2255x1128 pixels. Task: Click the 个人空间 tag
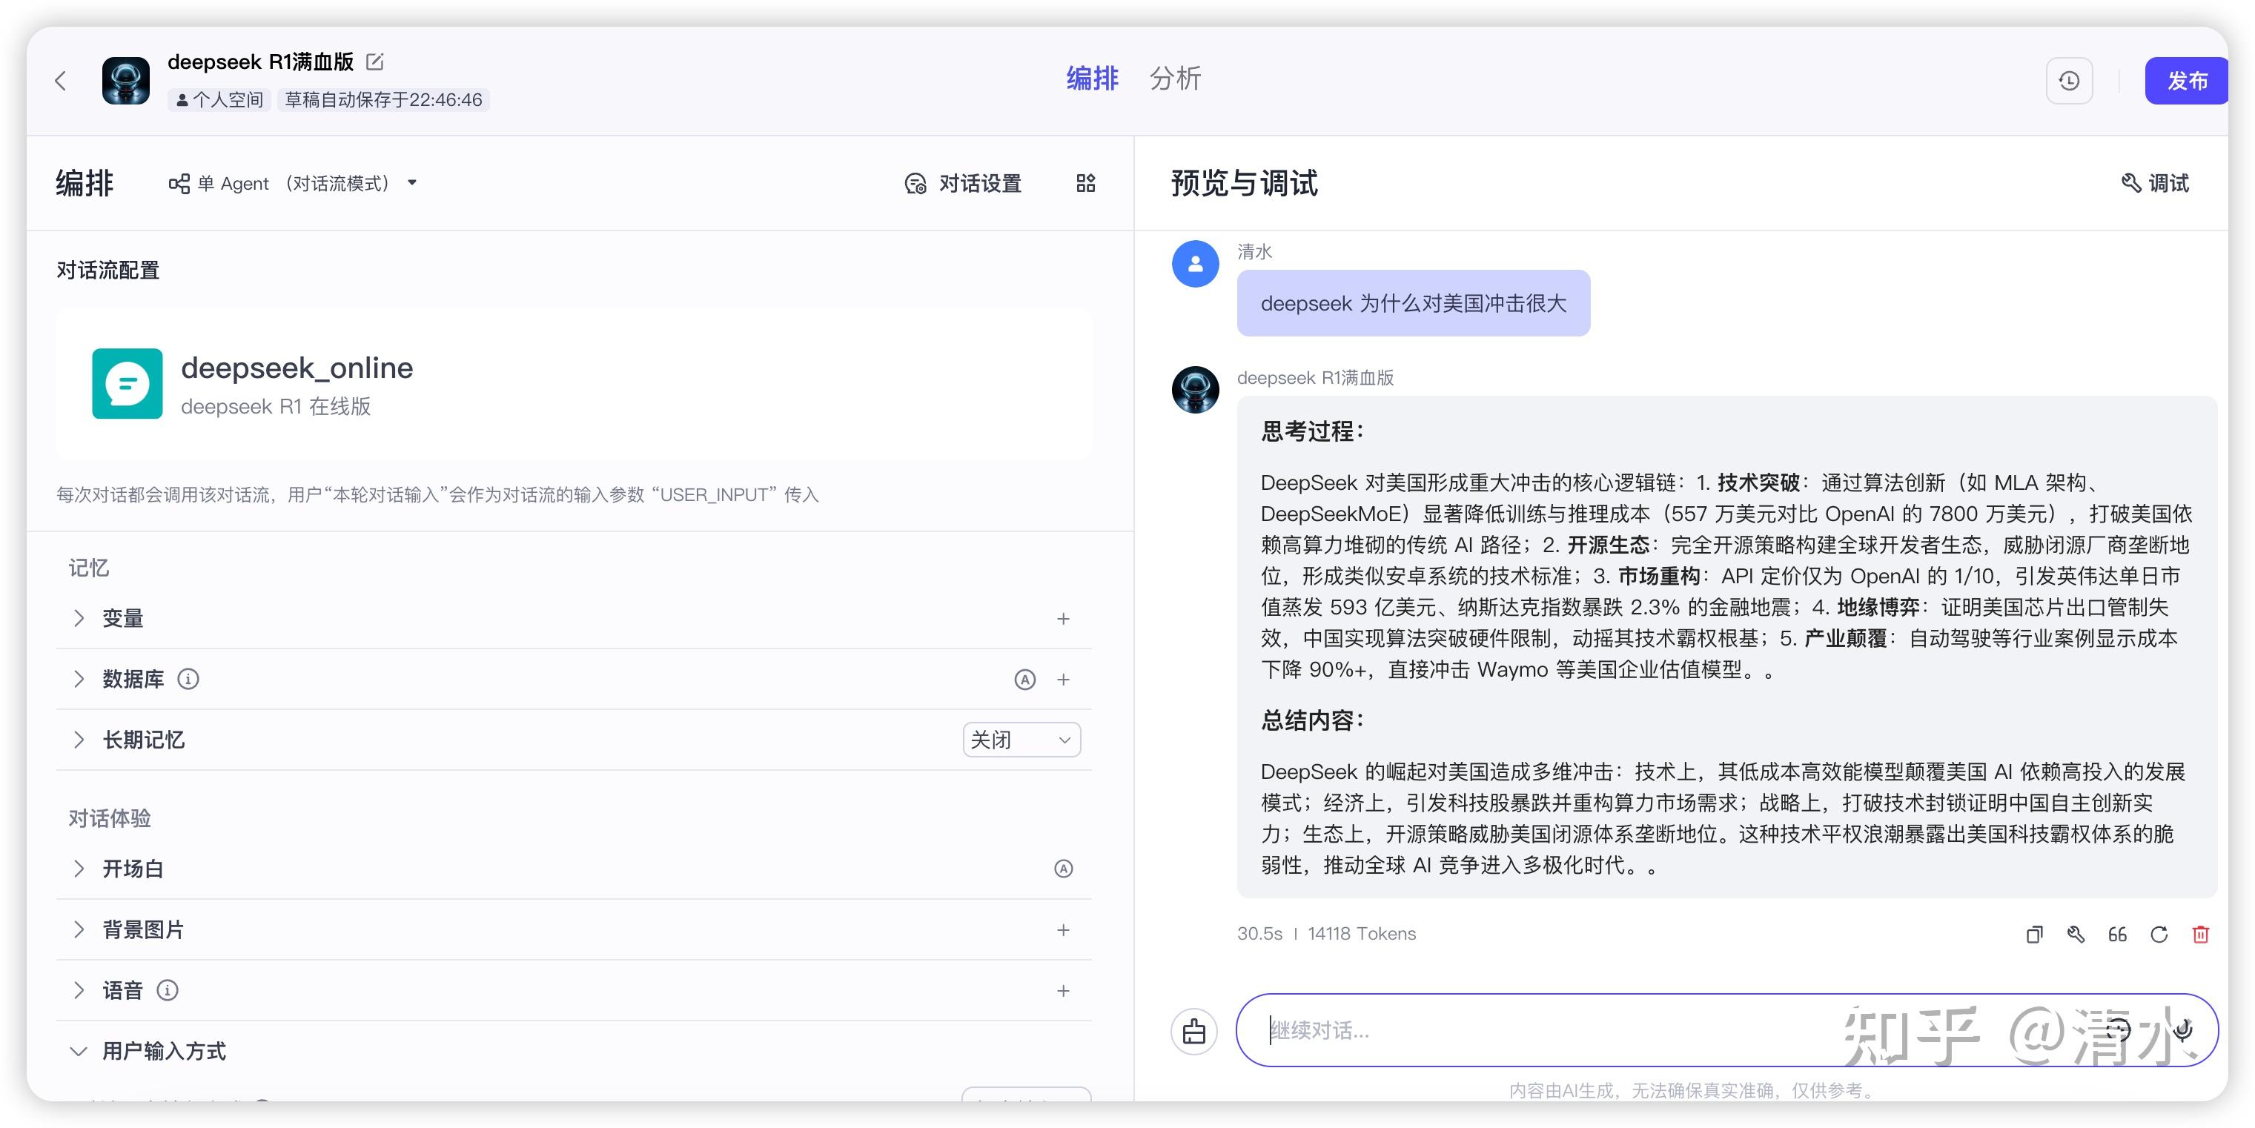[x=219, y=100]
